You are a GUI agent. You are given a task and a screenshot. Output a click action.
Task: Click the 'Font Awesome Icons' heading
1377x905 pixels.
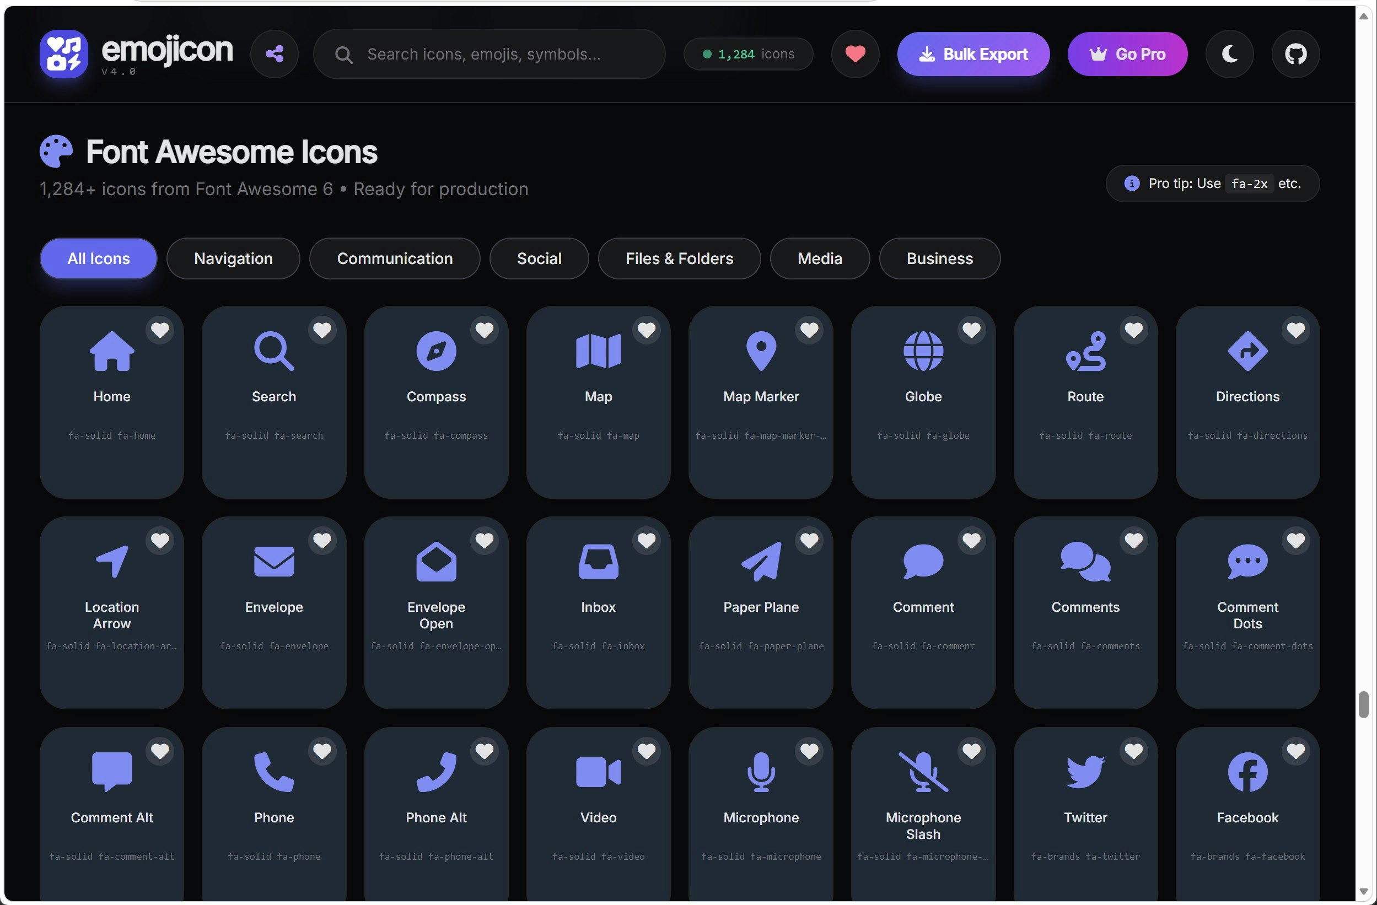click(x=232, y=152)
